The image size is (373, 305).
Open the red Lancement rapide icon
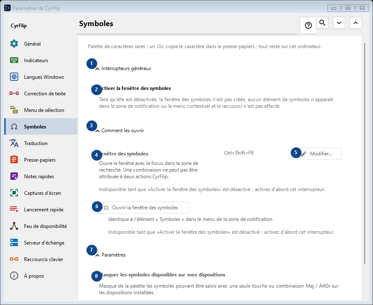[14, 209]
